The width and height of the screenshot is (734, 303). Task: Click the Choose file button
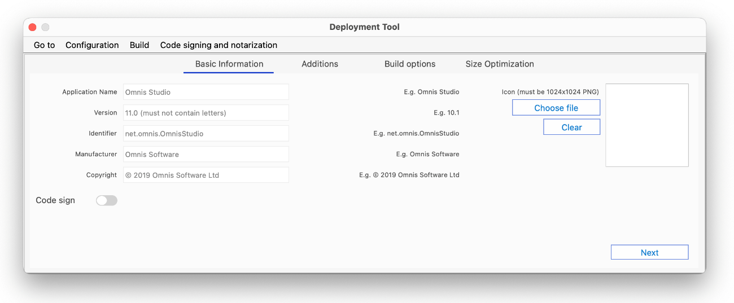pyautogui.click(x=556, y=108)
